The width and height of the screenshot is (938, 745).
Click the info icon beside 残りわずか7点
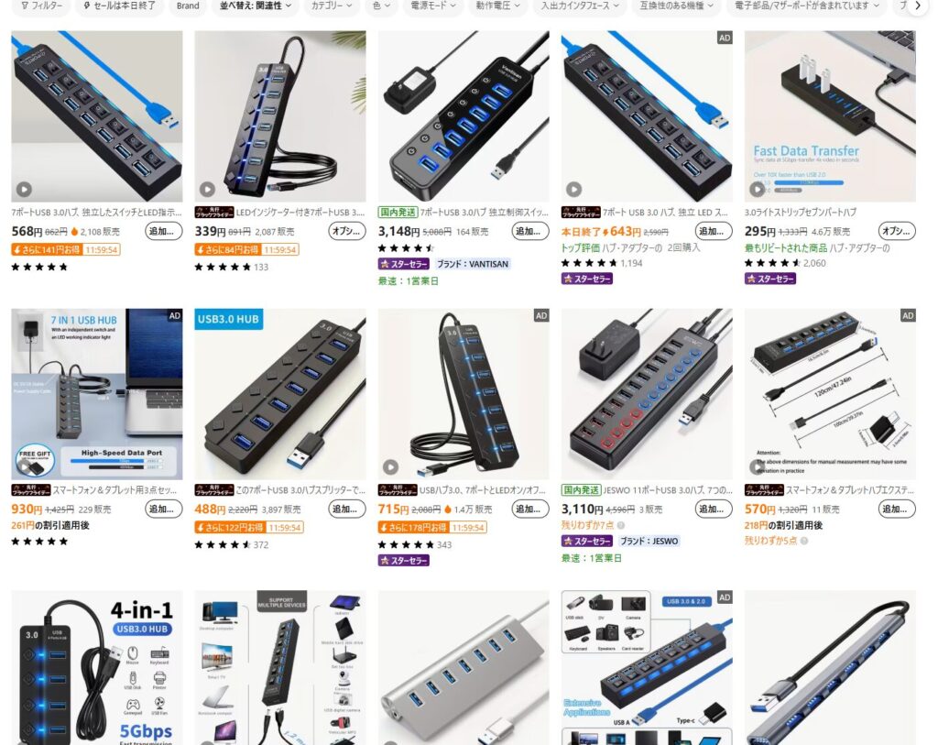point(621,525)
